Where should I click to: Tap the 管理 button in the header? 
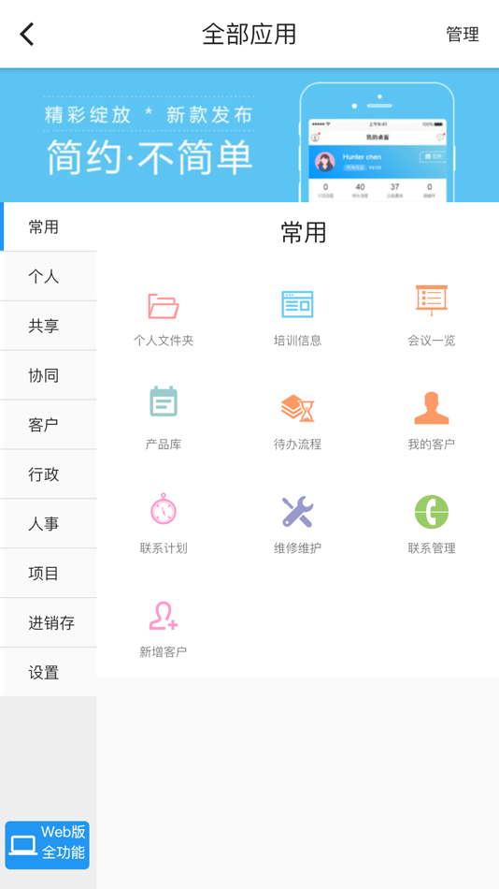point(463,35)
